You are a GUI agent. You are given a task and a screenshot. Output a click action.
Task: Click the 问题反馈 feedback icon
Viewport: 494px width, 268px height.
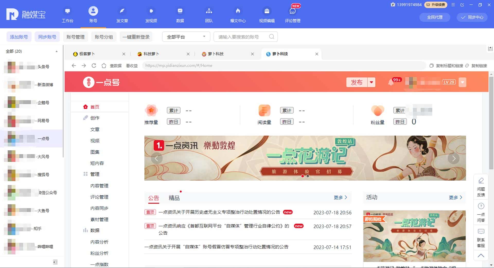tap(481, 181)
